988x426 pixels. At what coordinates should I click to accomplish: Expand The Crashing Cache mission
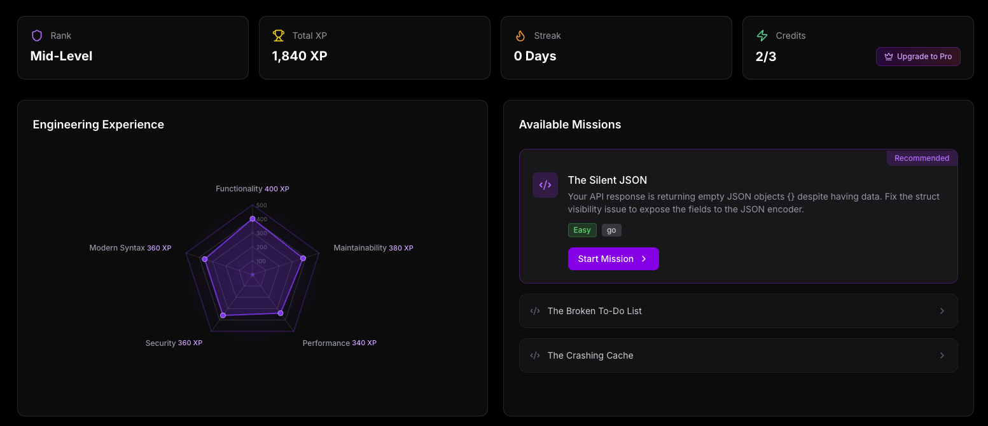(x=738, y=355)
